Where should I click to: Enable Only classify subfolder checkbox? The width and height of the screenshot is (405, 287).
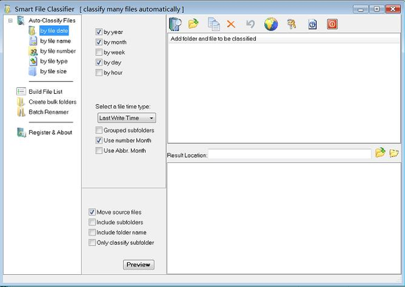92,243
